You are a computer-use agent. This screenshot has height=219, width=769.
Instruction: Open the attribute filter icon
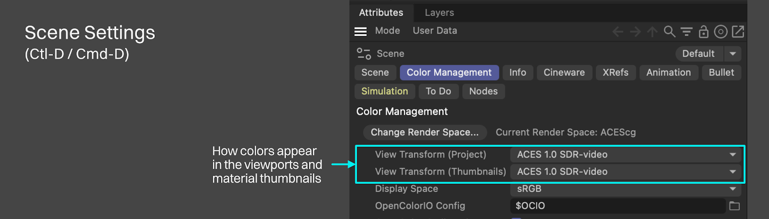686,32
